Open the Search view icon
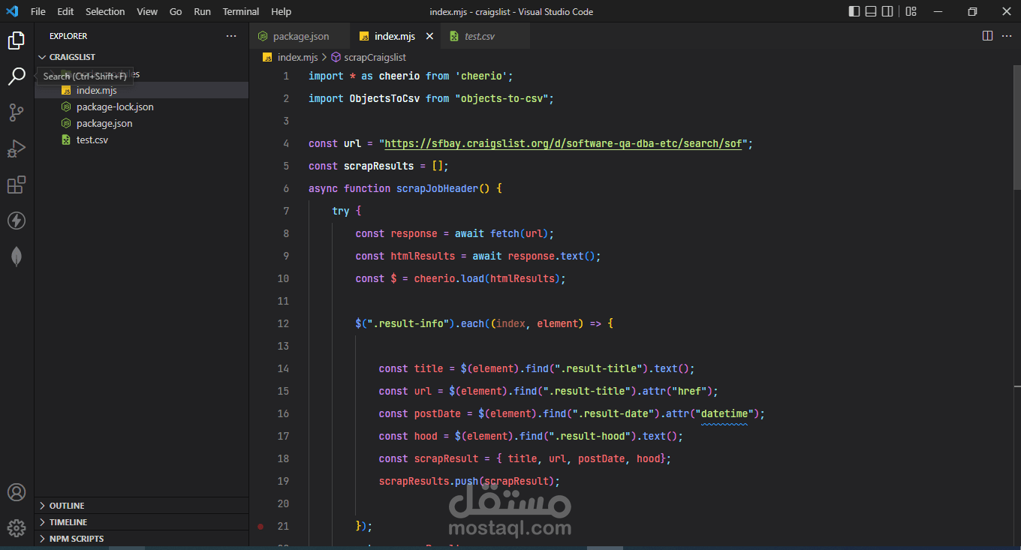The height and width of the screenshot is (550, 1021). pyautogui.click(x=17, y=77)
